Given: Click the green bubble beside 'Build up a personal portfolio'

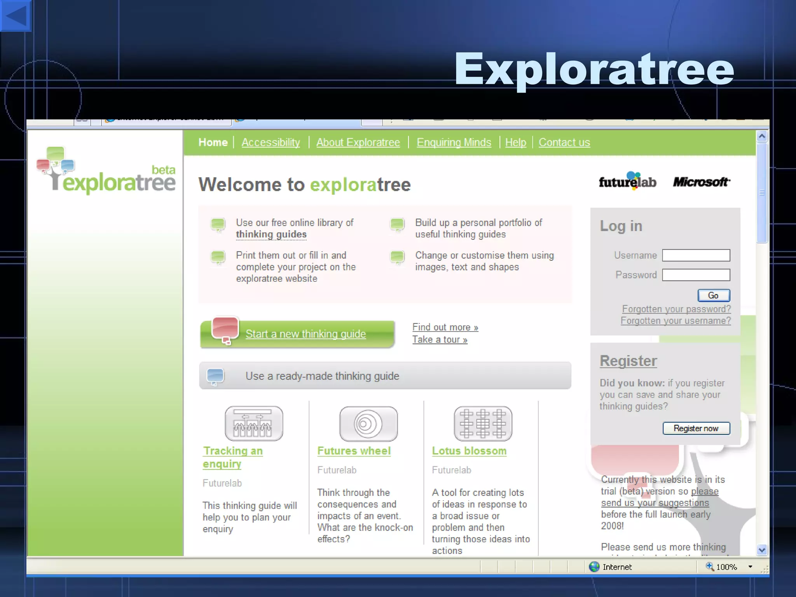Looking at the screenshot, I should pos(397,225).
